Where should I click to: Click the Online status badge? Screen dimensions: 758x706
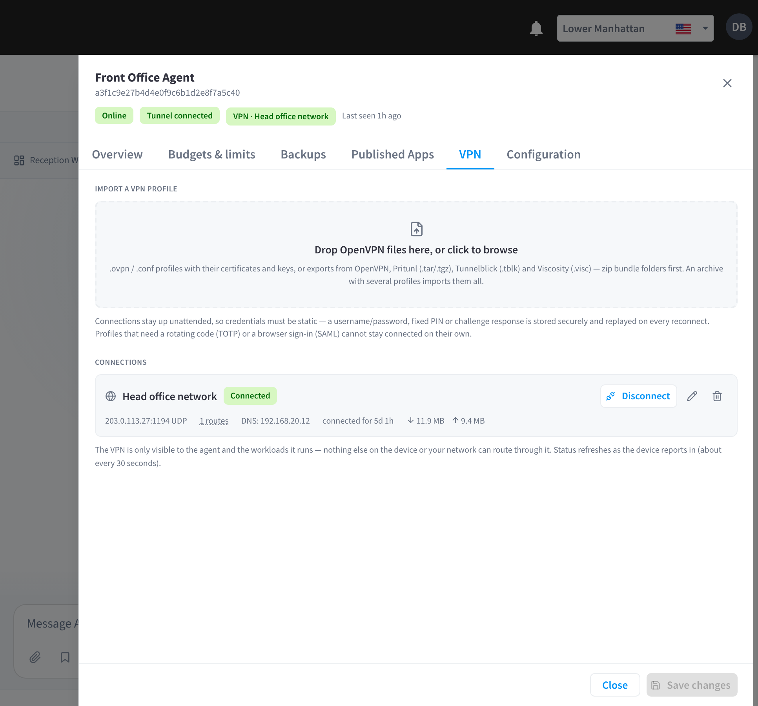point(114,116)
